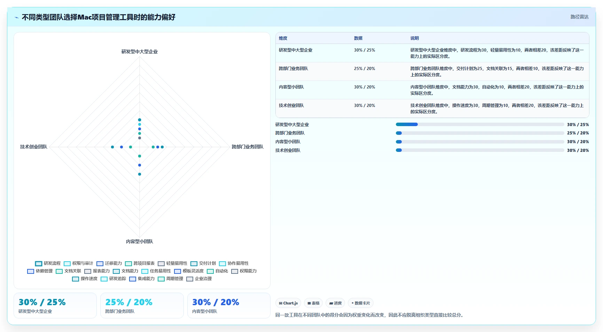The width and height of the screenshot is (603, 332).
Task: Select the 跨部门业务团队 table row name
Action: pos(293,69)
